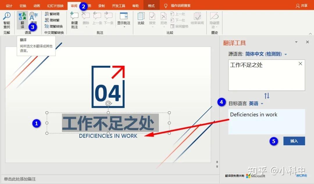
Task: Go to previous slide scroll arrow
Action: [217, 162]
